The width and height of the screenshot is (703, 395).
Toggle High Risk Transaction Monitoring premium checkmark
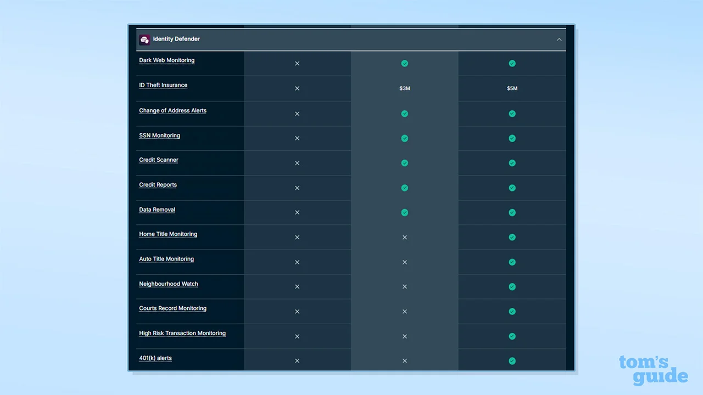point(512,336)
